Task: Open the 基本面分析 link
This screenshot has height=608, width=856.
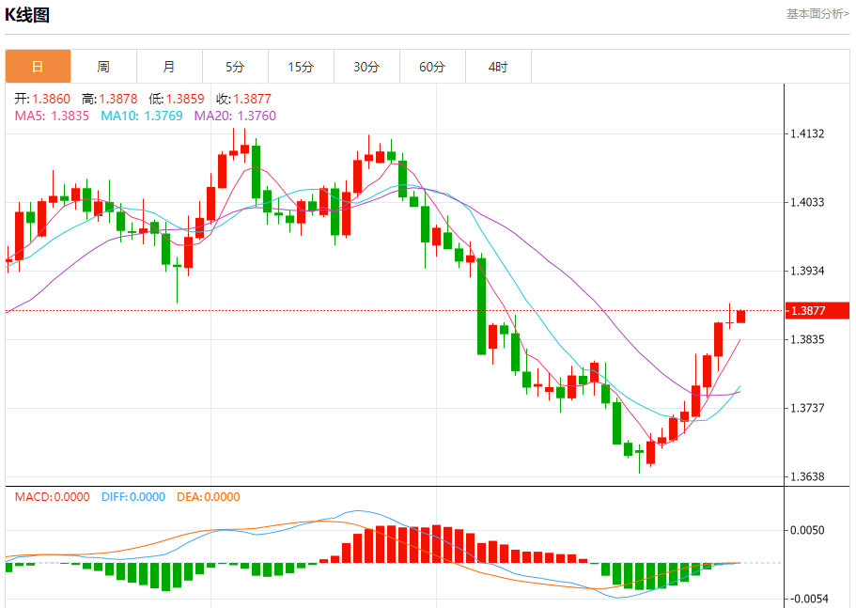Action: pos(817,14)
